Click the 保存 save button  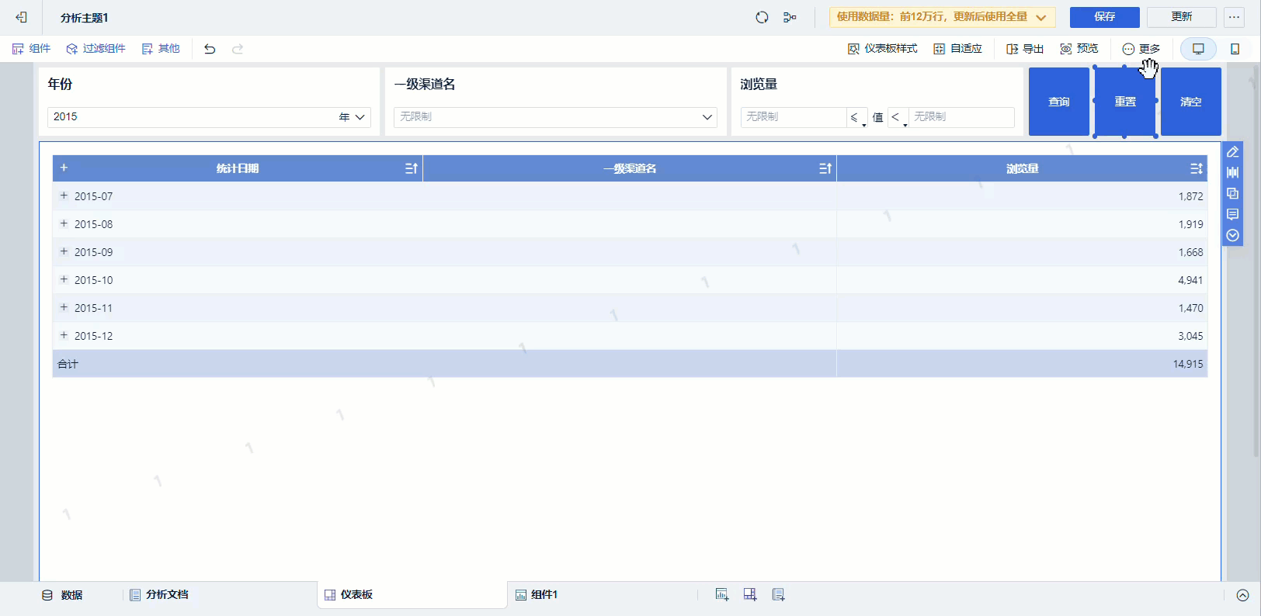click(x=1105, y=17)
